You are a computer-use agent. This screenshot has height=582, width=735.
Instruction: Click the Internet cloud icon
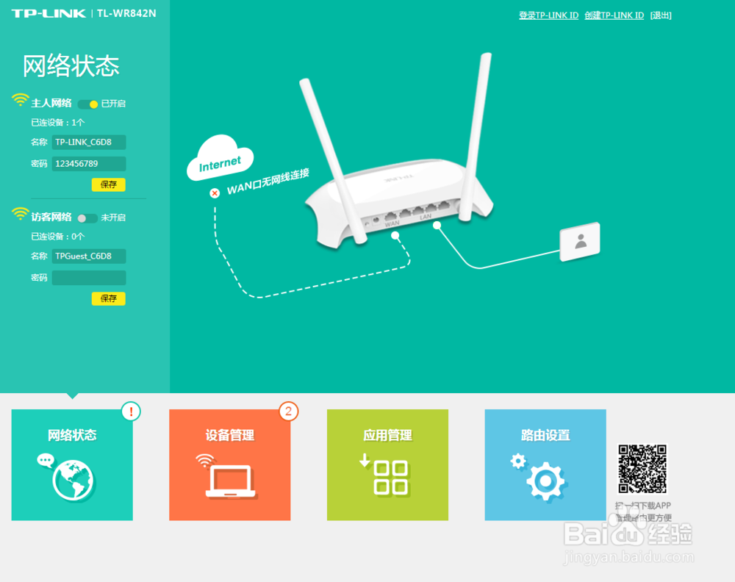click(x=220, y=157)
